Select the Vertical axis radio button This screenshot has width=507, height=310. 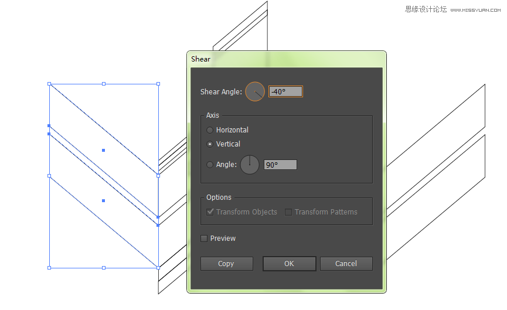pyautogui.click(x=210, y=144)
